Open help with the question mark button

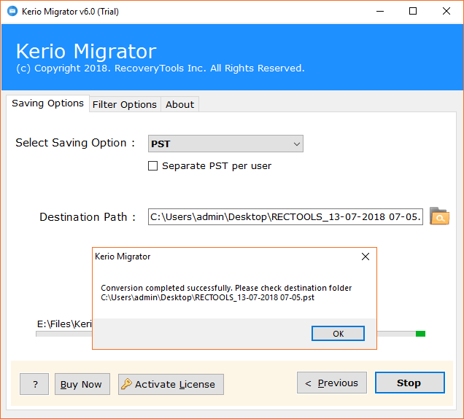pyautogui.click(x=34, y=384)
